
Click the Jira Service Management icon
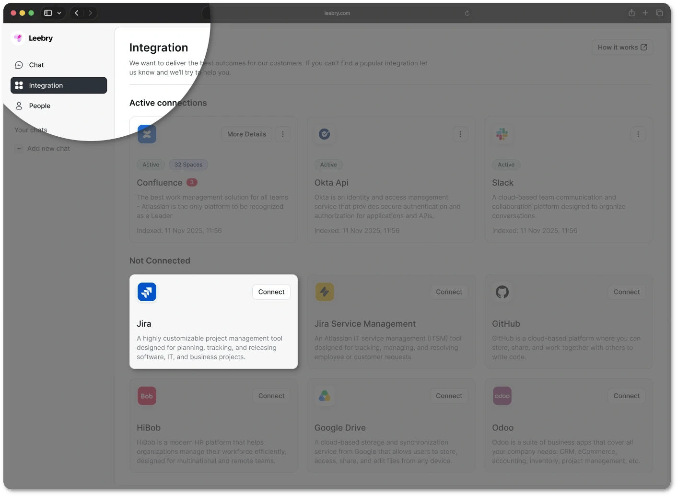[x=325, y=292]
